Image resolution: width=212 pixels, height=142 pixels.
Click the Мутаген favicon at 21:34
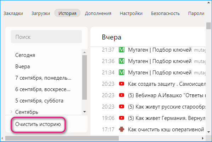pos(122,73)
